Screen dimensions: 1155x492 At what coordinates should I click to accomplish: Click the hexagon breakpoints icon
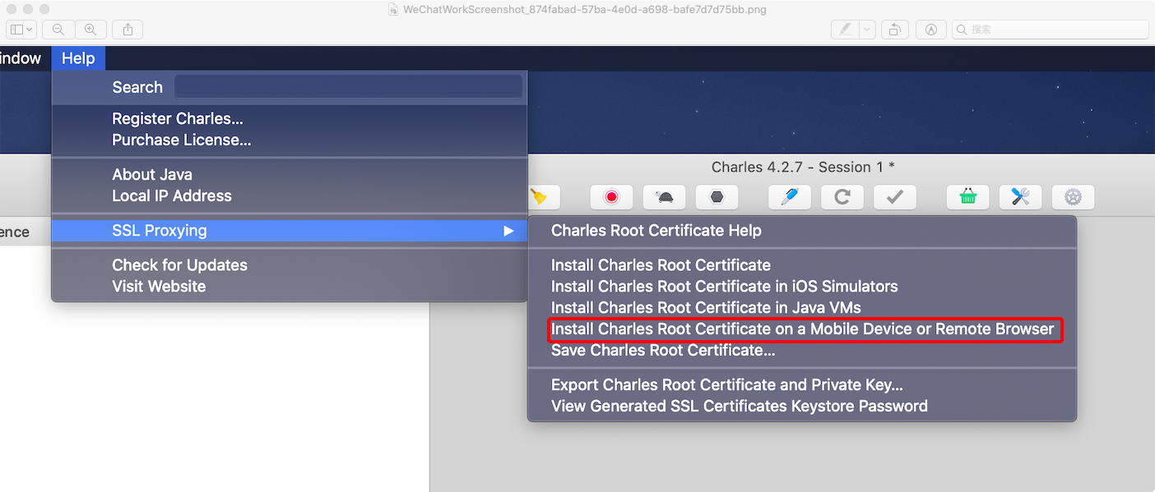tap(717, 197)
